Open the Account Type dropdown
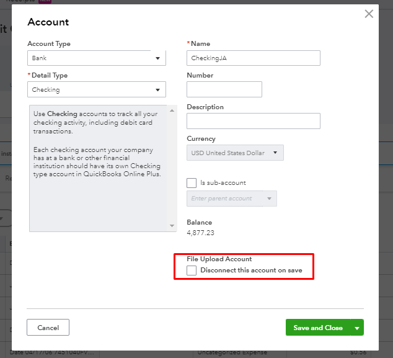The width and height of the screenshot is (393, 358). (x=96, y=58)
